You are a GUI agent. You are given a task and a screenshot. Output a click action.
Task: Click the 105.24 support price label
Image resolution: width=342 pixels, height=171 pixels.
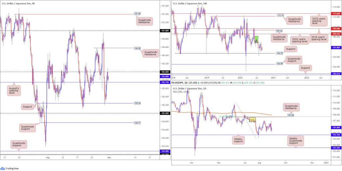[x=137, y=103]
